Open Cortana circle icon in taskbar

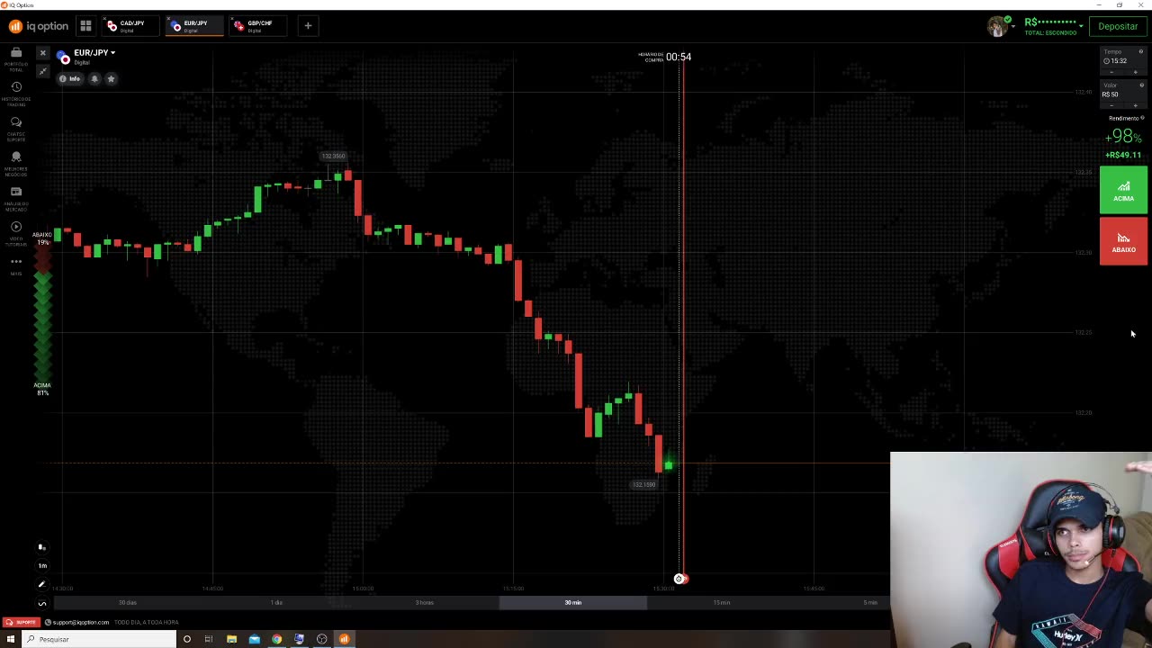click(186, 639)
